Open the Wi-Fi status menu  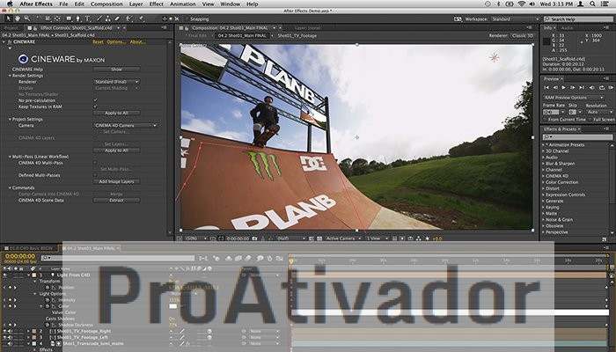[521, 4]
